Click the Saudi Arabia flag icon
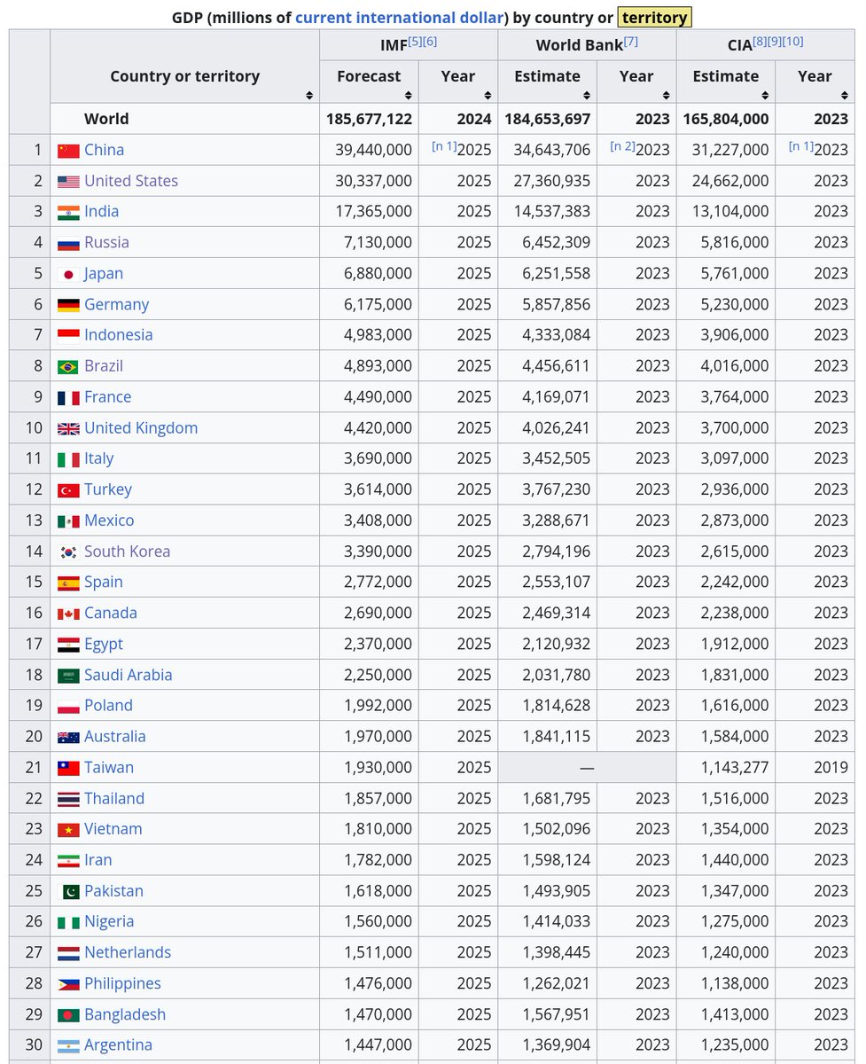Screen dimensions: 866x1064 pos(68,676)
